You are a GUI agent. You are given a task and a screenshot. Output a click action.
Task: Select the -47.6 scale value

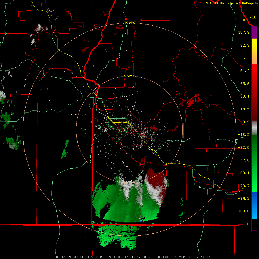[244, 160]
